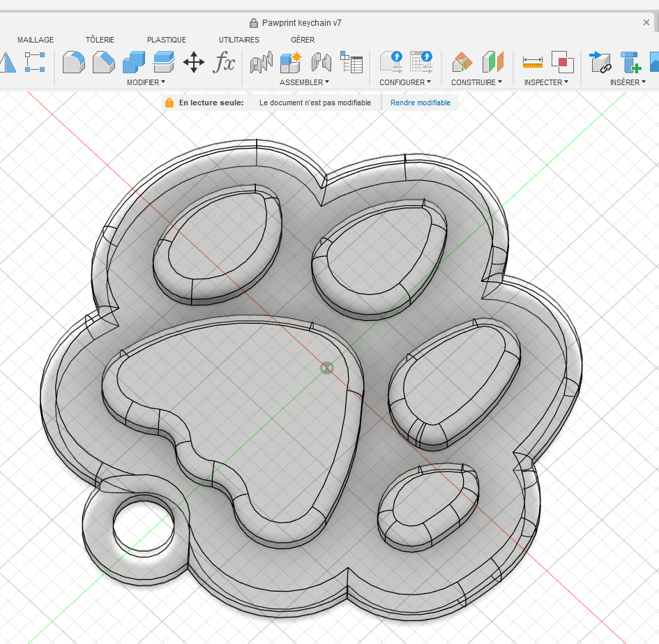Click "Le document n'est pas modifiable" text
This screenshot has height=644, width=659.
pos(315,103)
